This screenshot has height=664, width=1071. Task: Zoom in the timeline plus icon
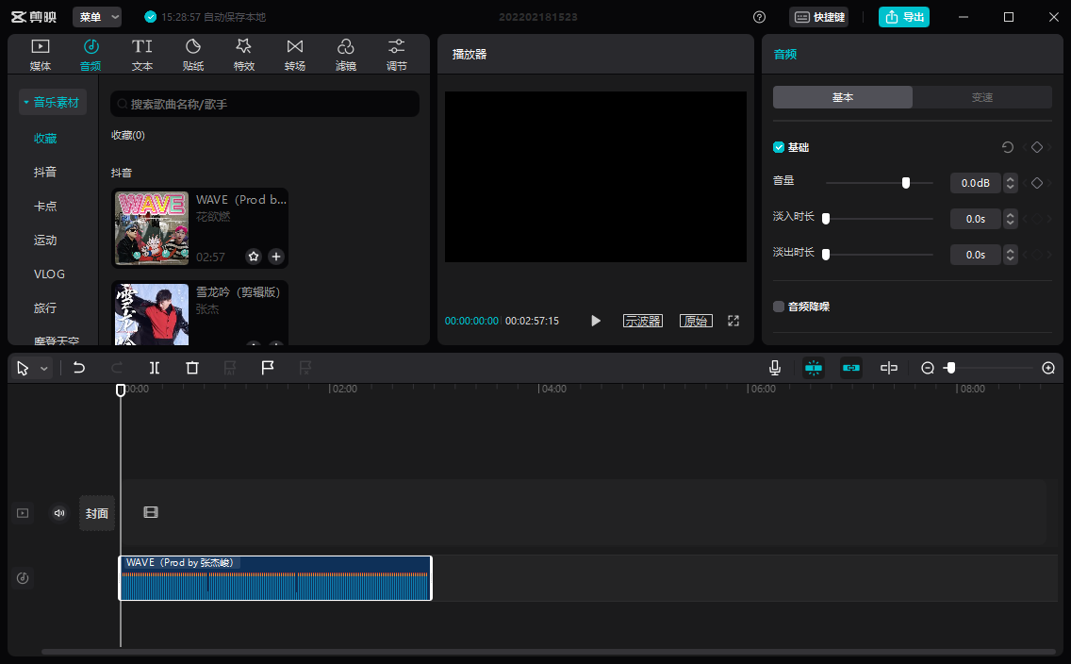click(1048, 368)
